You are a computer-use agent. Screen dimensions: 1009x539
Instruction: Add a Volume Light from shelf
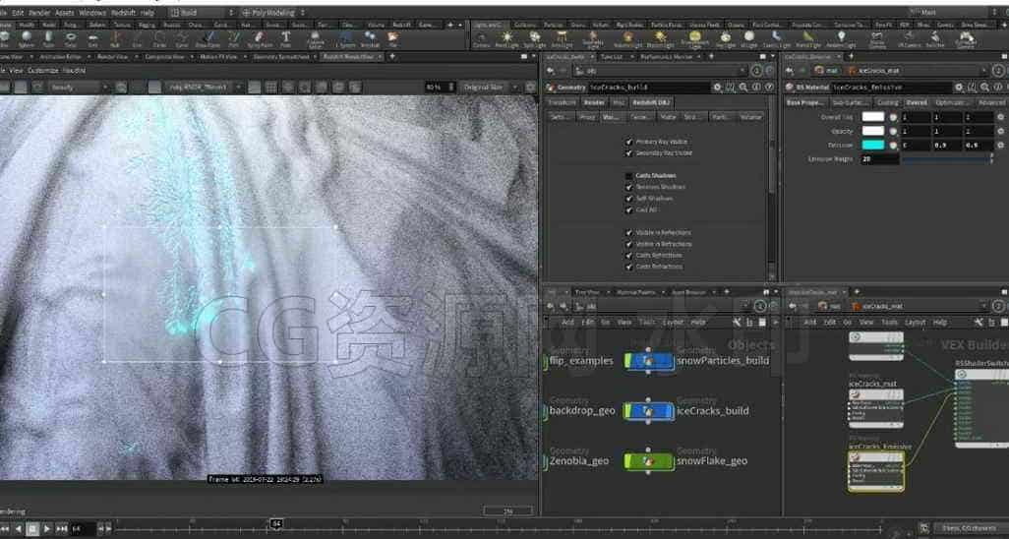click(x=628, y=39)
